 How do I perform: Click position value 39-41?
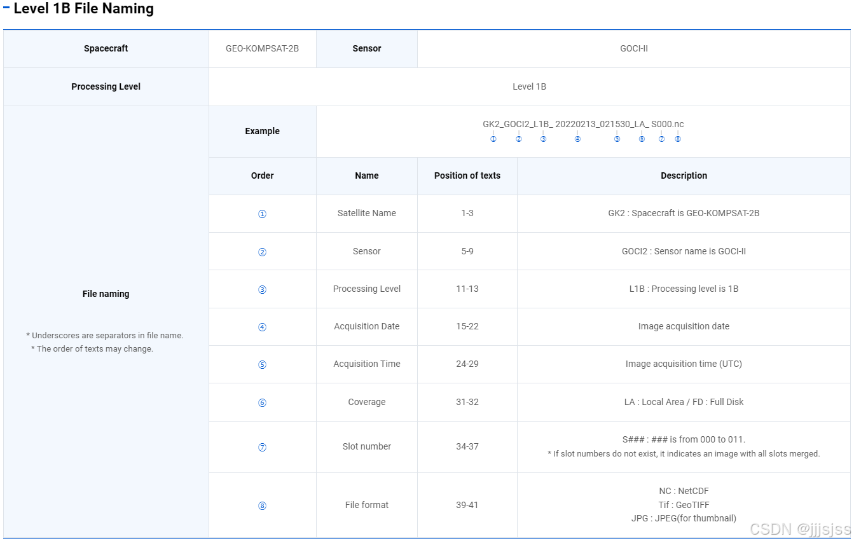point(467,505)
